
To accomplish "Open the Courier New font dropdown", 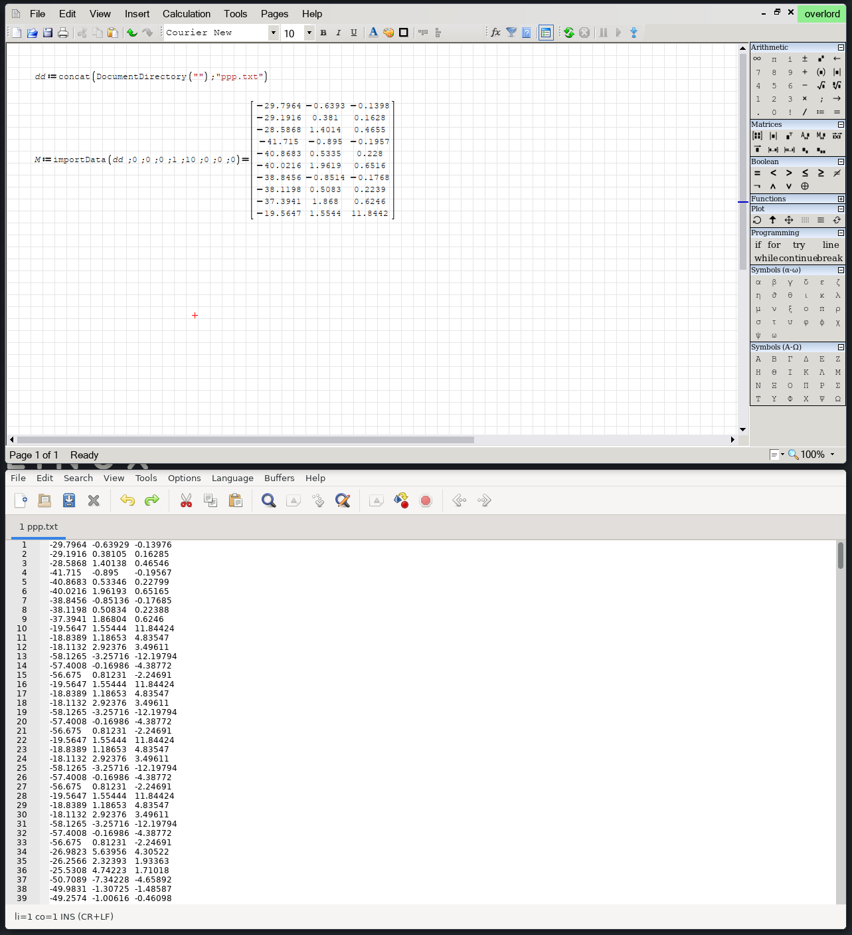I will point(273,33).
